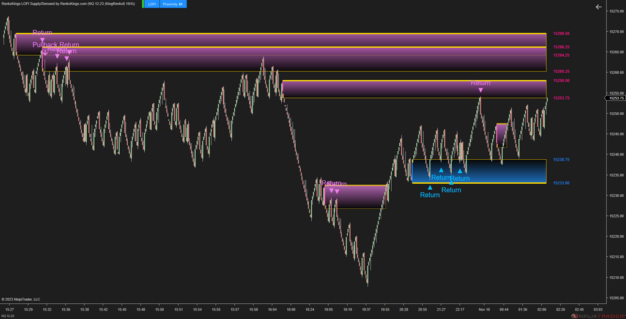Click the 15:27 time axis label
The width and height of the screenshot is (626, 319).
(10, 310)
